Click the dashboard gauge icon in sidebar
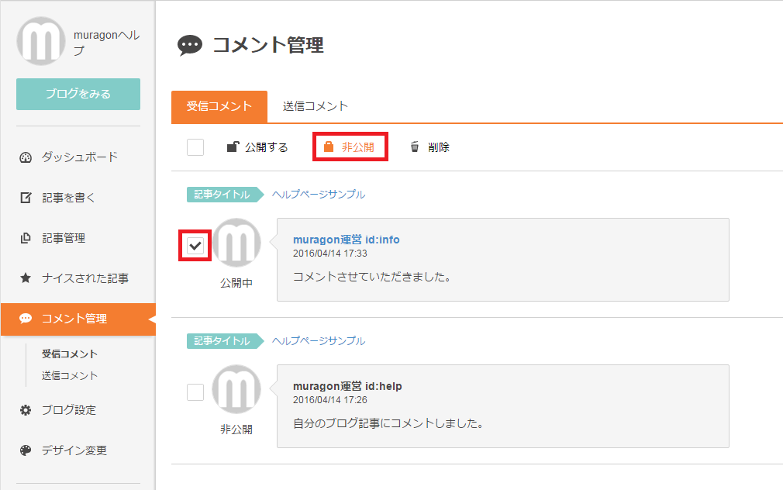 coord(26,157)
